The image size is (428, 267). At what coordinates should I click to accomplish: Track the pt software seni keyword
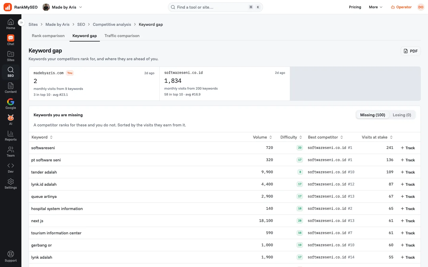click(408, 160)
